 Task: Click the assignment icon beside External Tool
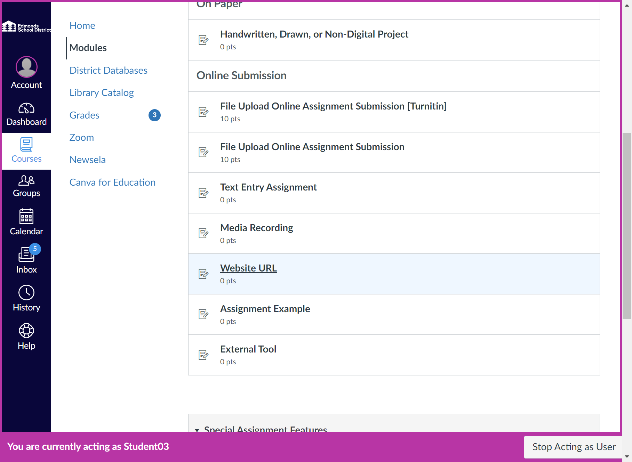pos(203,355)
